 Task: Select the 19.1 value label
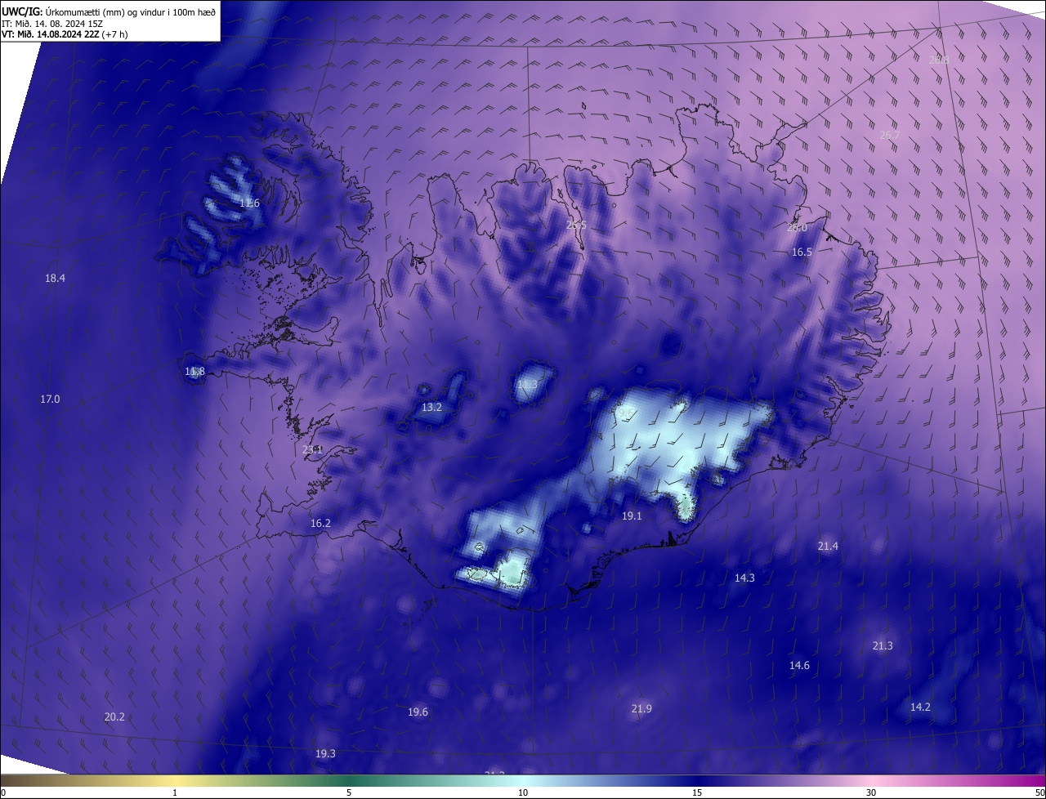point(632,516)
